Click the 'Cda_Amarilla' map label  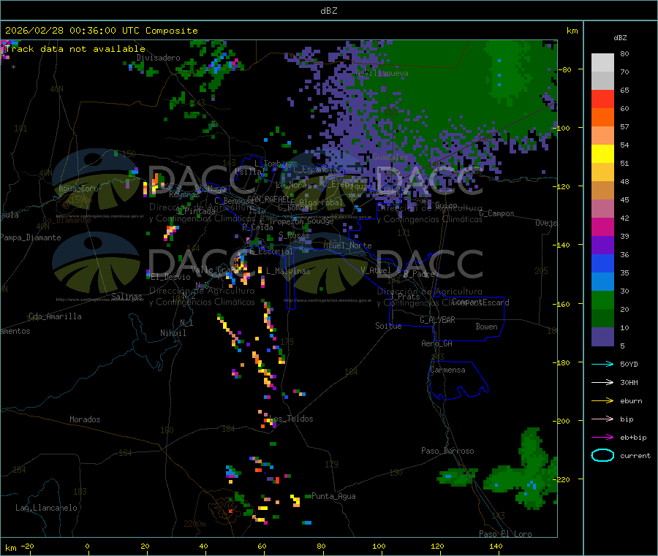pyautogui.click(x=55, y=316)
